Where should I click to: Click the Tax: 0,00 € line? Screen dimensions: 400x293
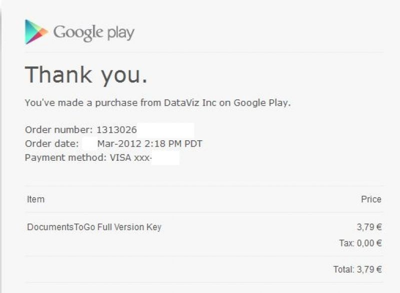360,243
